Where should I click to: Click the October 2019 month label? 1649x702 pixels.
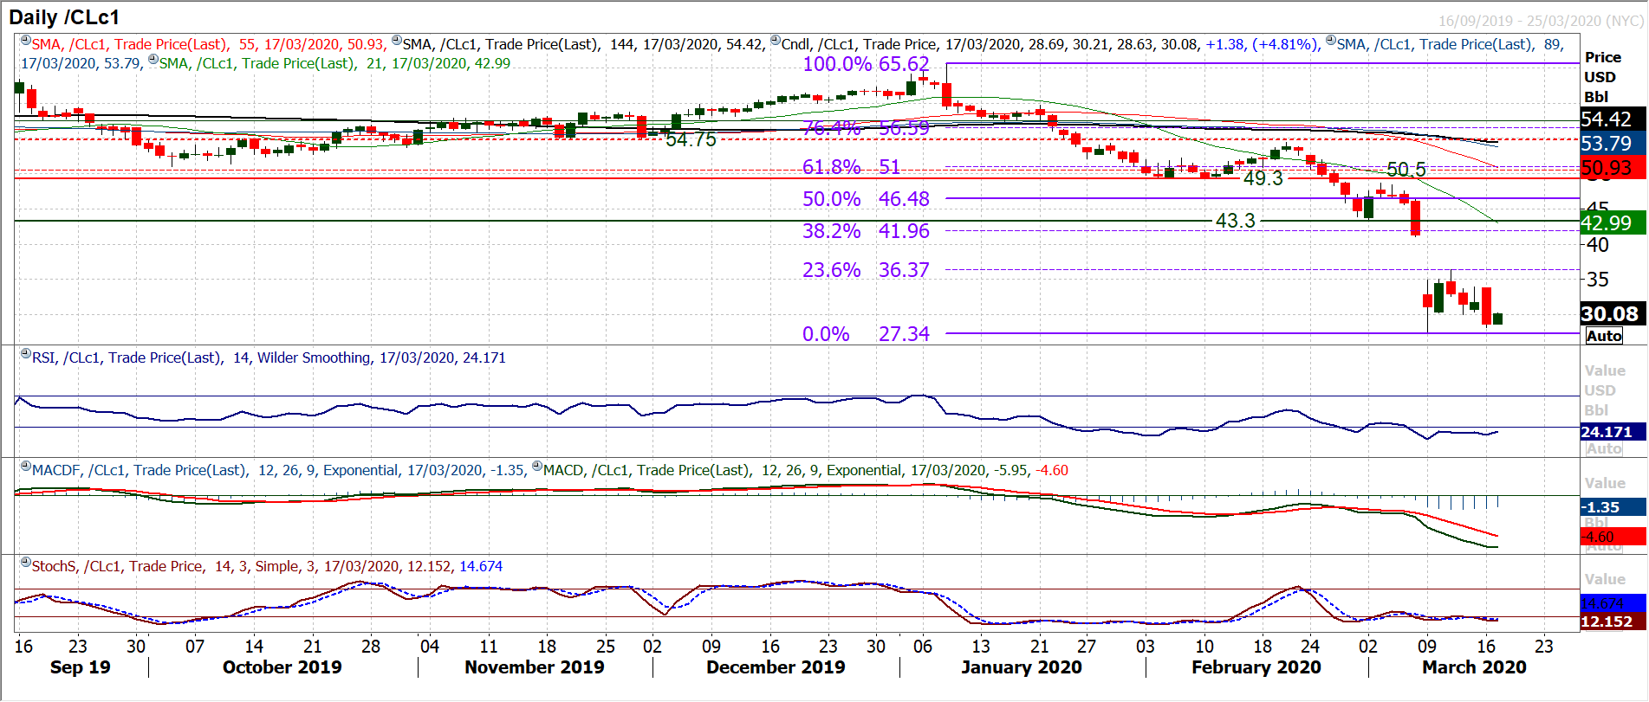tap(282, 667)
